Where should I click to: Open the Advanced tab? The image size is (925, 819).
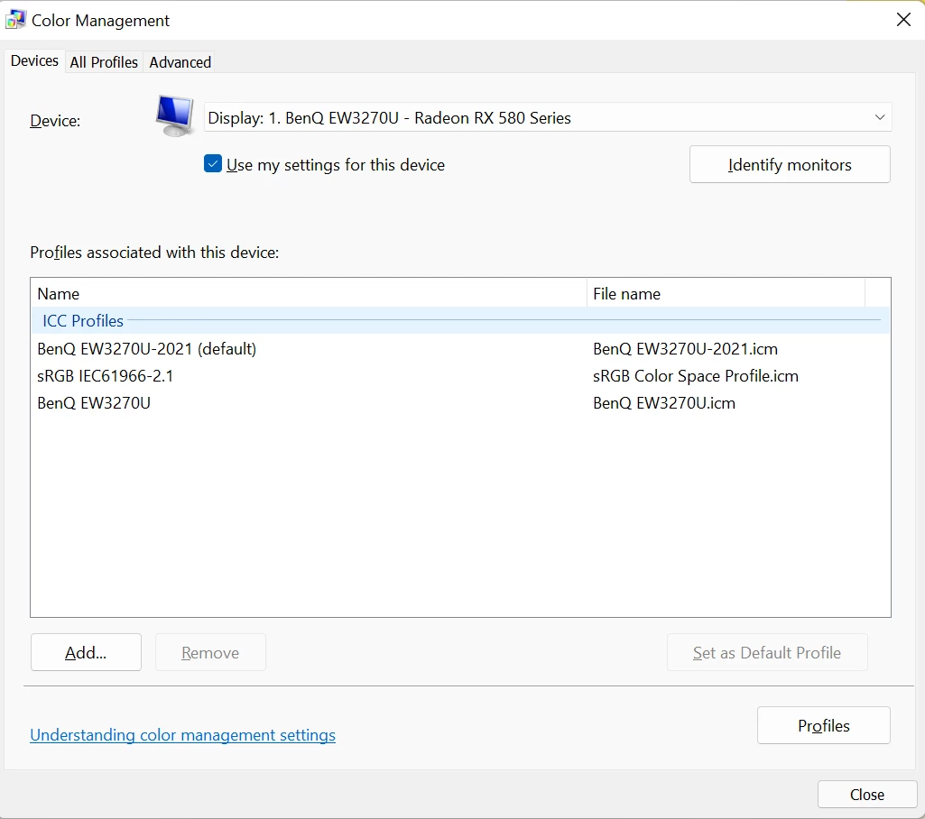(180, 62)
